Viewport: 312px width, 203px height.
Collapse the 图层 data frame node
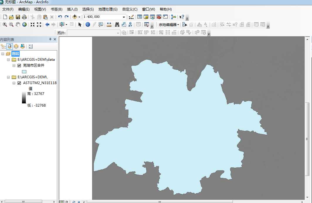[3, 54]
